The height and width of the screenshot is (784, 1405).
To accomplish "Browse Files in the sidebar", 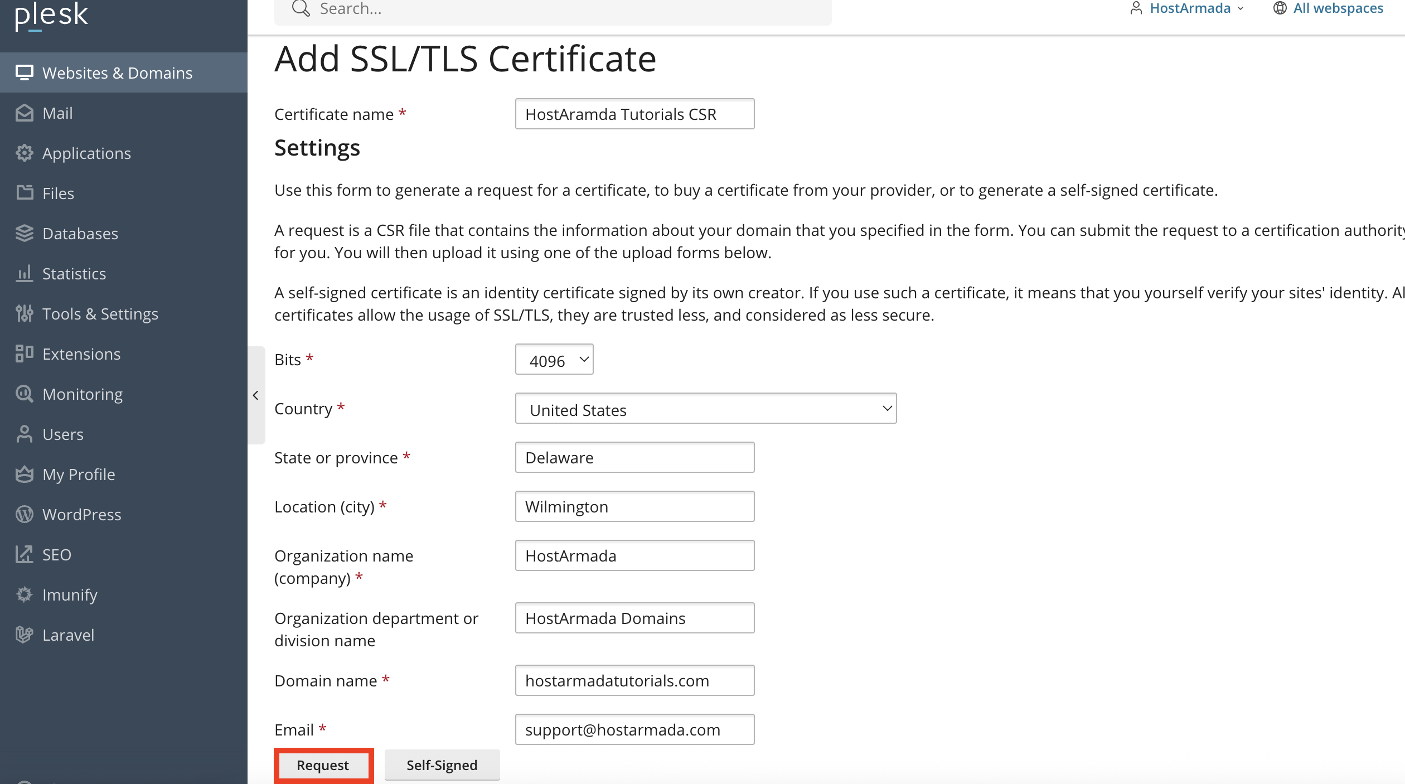I will [x=57, y=193].
